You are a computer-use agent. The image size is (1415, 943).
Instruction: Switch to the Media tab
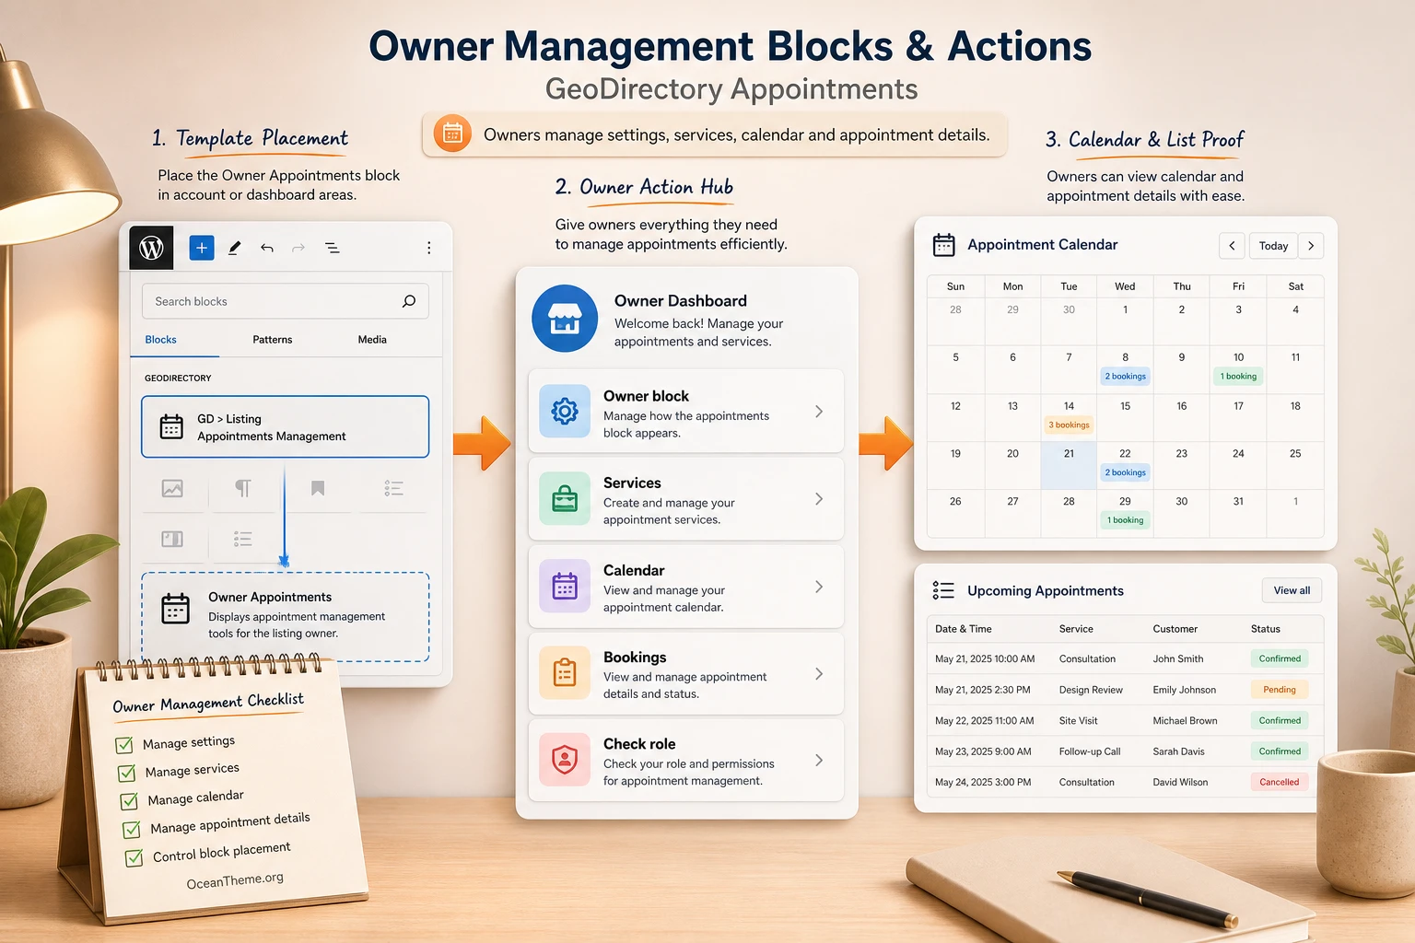tap(372, 340)
